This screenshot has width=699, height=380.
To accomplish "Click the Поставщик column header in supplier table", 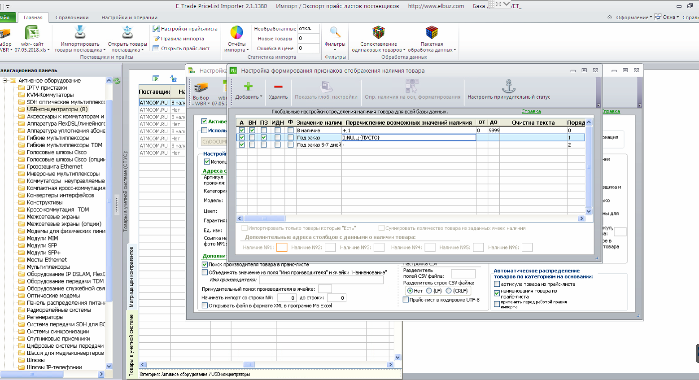I will pos(154,92).
